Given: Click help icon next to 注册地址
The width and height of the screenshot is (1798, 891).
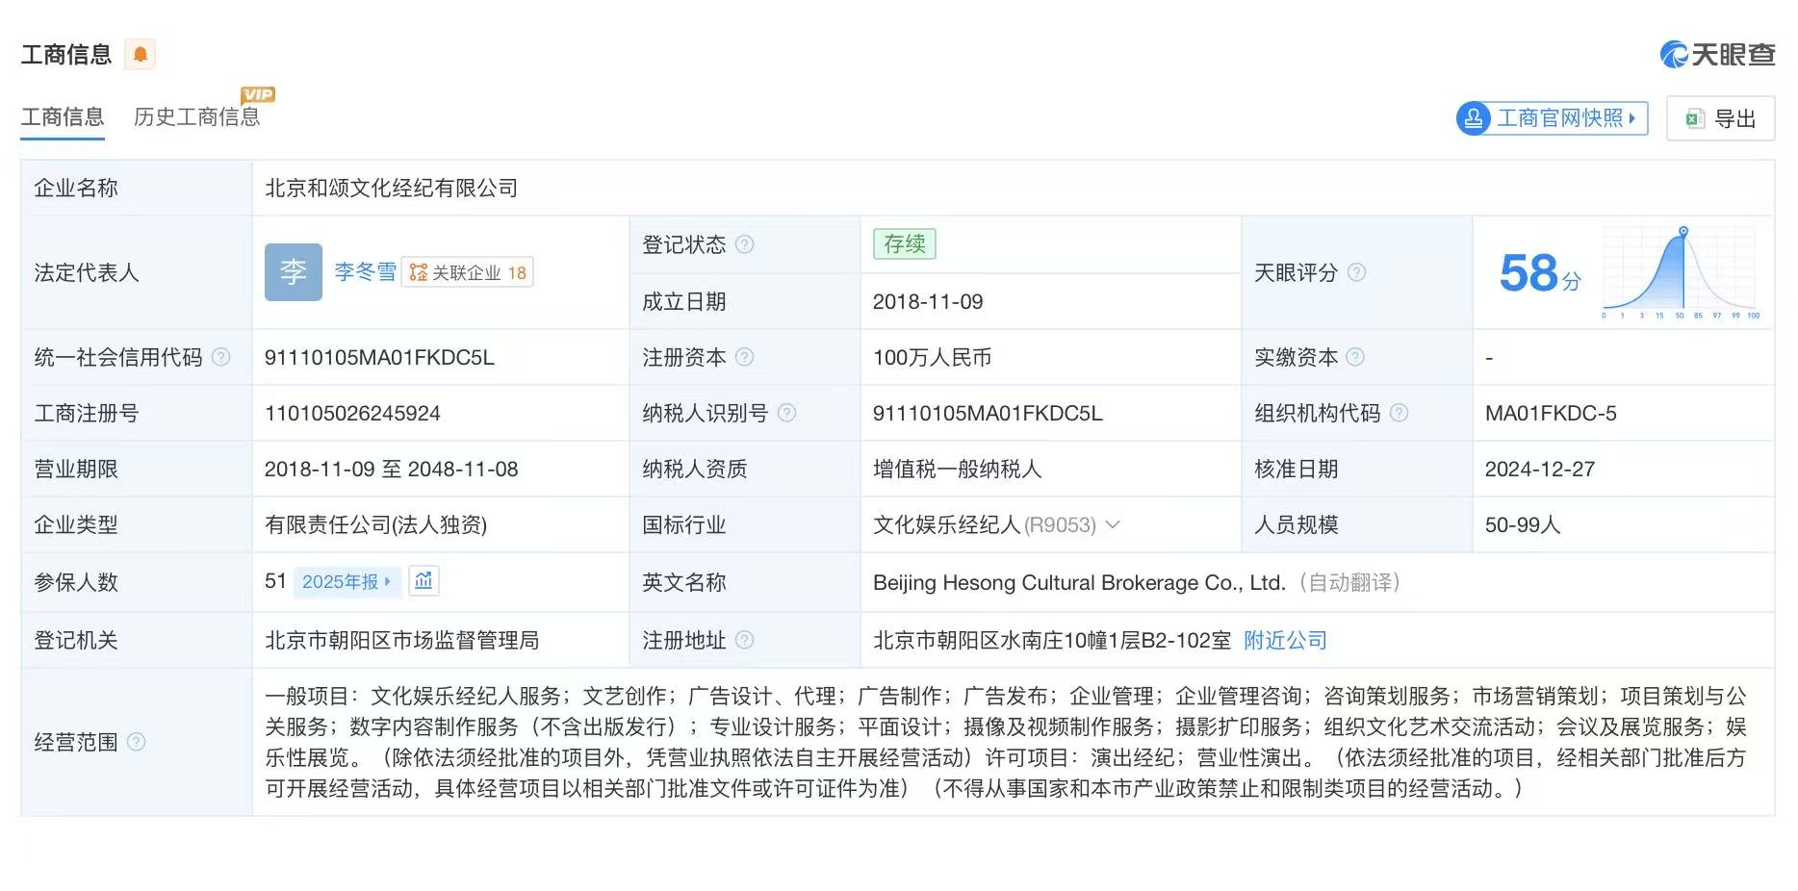Looking at the screenshot, I should click(745, 640).
